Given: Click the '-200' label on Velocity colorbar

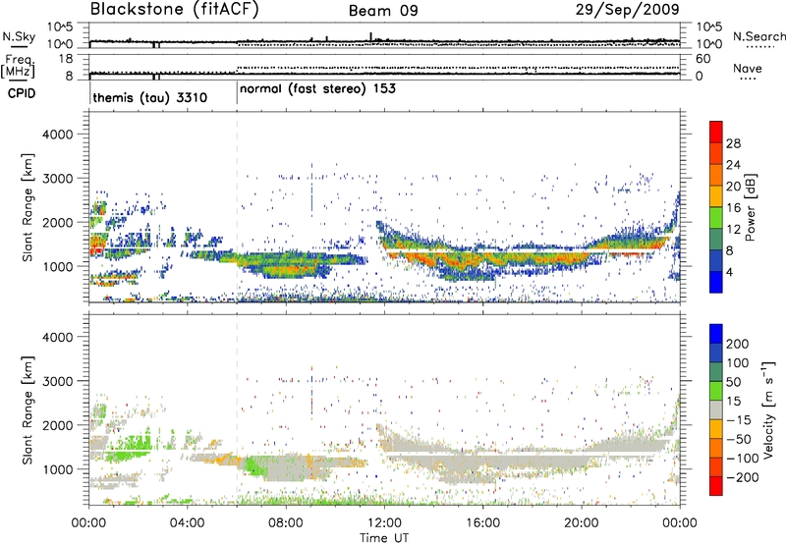Looking at the screenshot, I should (x=743, y=477).
